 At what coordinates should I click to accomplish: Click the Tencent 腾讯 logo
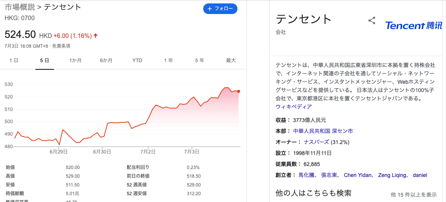click(414, 25)
